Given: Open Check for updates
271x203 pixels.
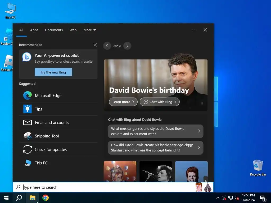Looking at the screenshot, I should point(58,149).
